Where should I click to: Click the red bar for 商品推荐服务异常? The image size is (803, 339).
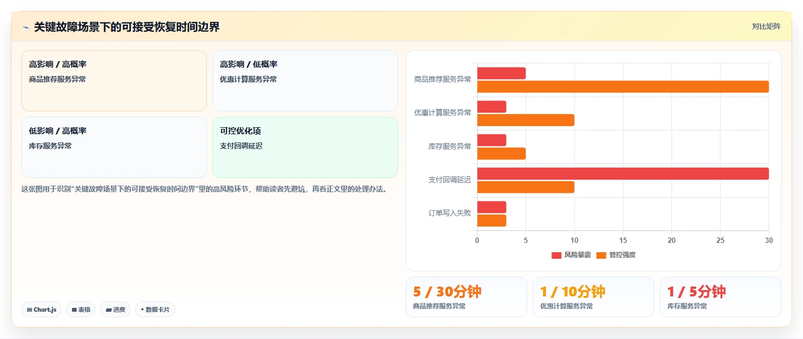click(x=501, y=73)
